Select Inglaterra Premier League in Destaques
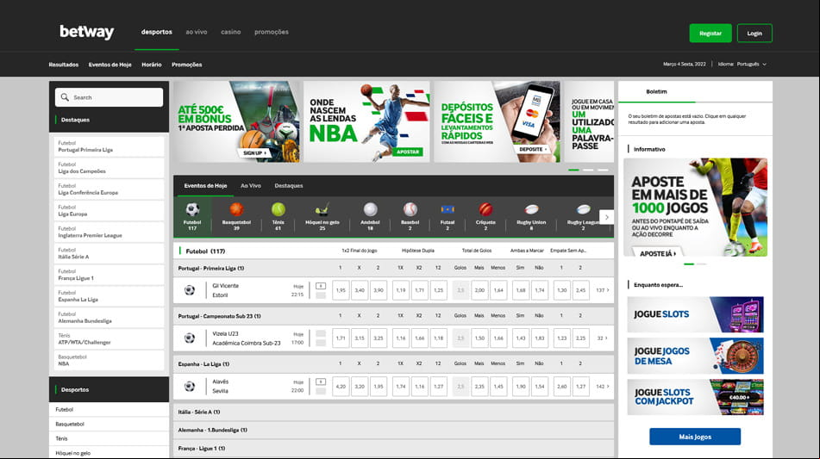The height and width of the screenshot is (459, 820). pos(109,232)
